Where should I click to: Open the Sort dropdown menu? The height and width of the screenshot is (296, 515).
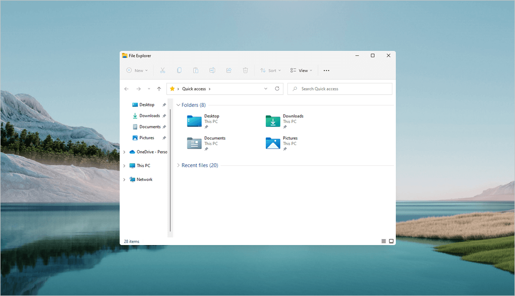[x=271, y=71]
